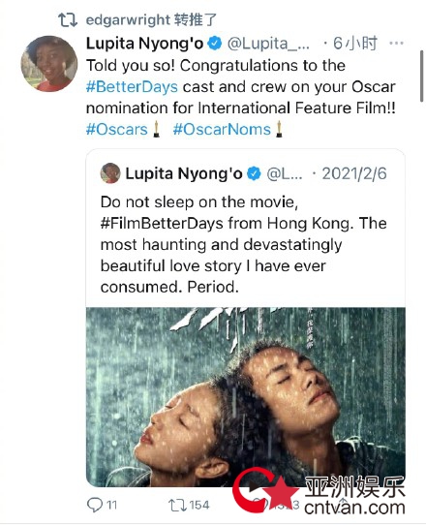The height and width of the screenshot is (525, 426).
Task: Open the edgarwright retweeter profile link
Action: coord(128,19)
